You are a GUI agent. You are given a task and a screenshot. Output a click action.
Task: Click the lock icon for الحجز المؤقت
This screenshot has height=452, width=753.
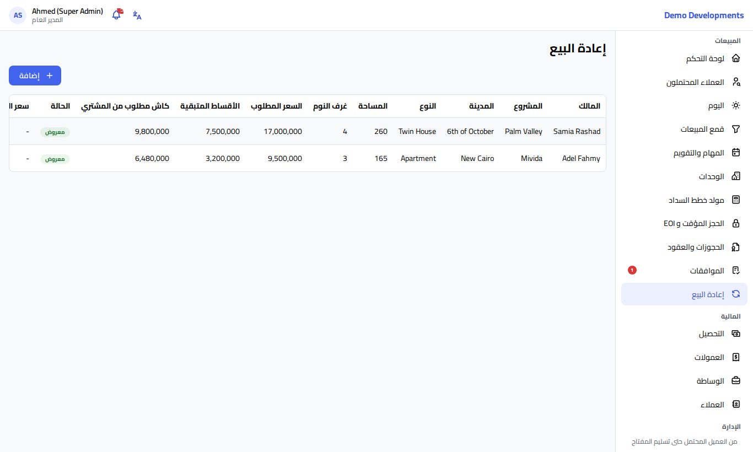click(735, 223)
